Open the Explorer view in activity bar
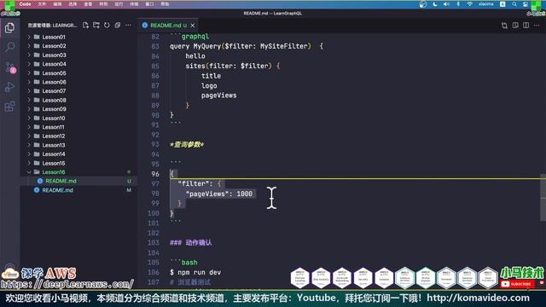The image size is (546, 307). pyautogui.click(x=9, y=27)
